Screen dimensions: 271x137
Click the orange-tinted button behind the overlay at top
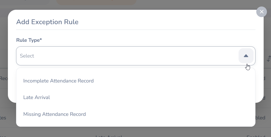click(x=96, y=2)
